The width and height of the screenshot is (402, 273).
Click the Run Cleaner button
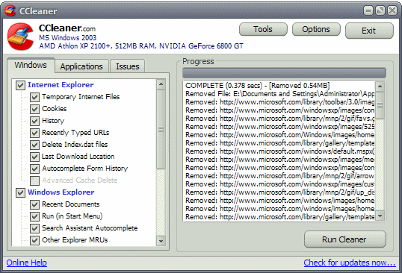click(x=344, y=239)
